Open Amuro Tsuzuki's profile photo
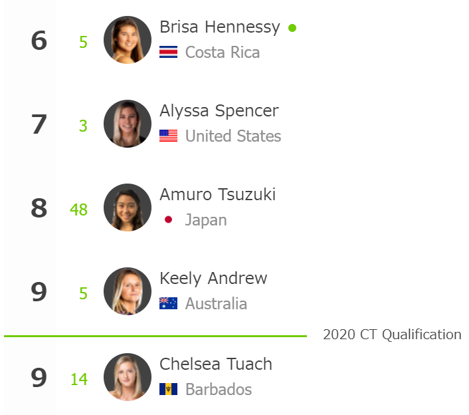Viewport: 469px width, 415px height. (128, 207)
